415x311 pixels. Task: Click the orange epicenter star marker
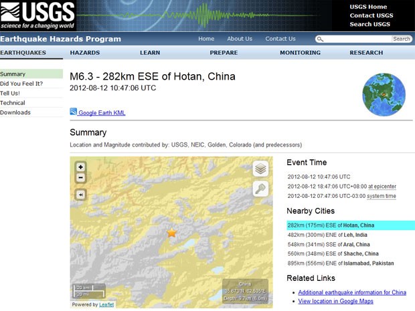(x=172, y=233)
